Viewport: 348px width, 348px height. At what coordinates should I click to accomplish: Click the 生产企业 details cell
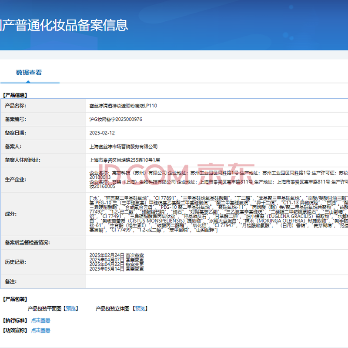pyautogui.click(x=217, y=179)
